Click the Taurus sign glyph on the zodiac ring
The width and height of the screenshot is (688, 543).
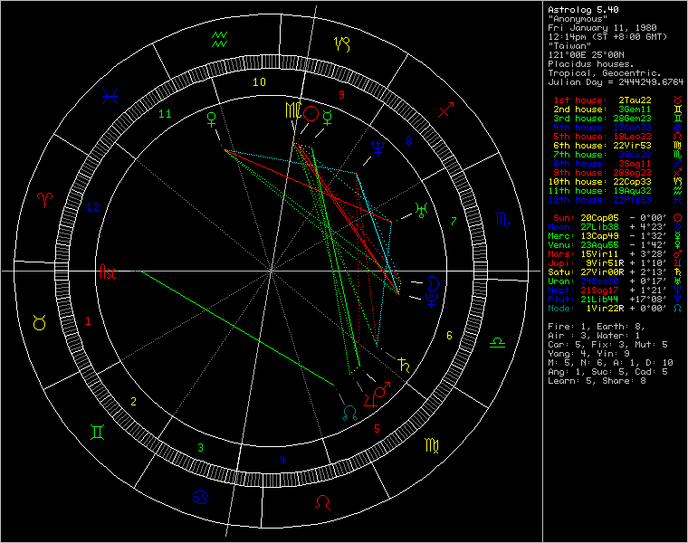(x=40, y=323)
